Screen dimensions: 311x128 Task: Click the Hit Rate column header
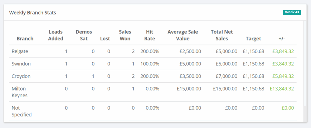[150, 35]
